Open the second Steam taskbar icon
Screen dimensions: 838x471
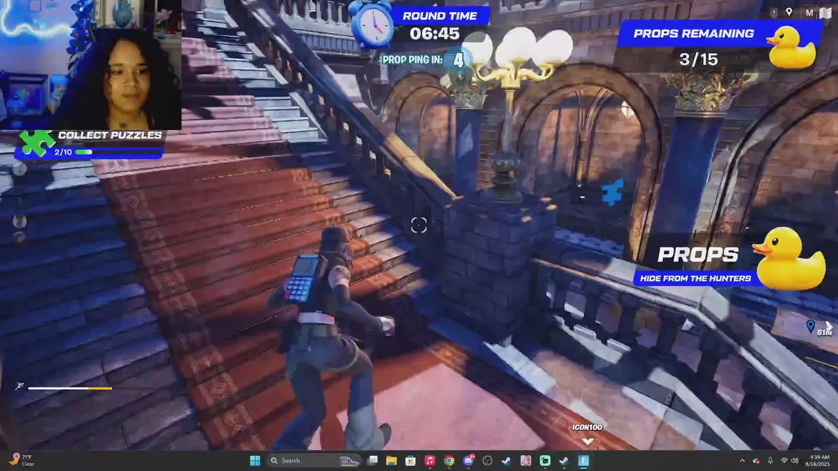[x=564, y=461]
